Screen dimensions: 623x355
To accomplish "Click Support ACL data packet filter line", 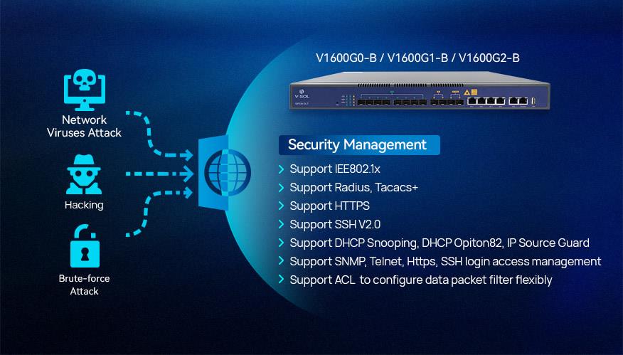I will click(x=421, y=280).
